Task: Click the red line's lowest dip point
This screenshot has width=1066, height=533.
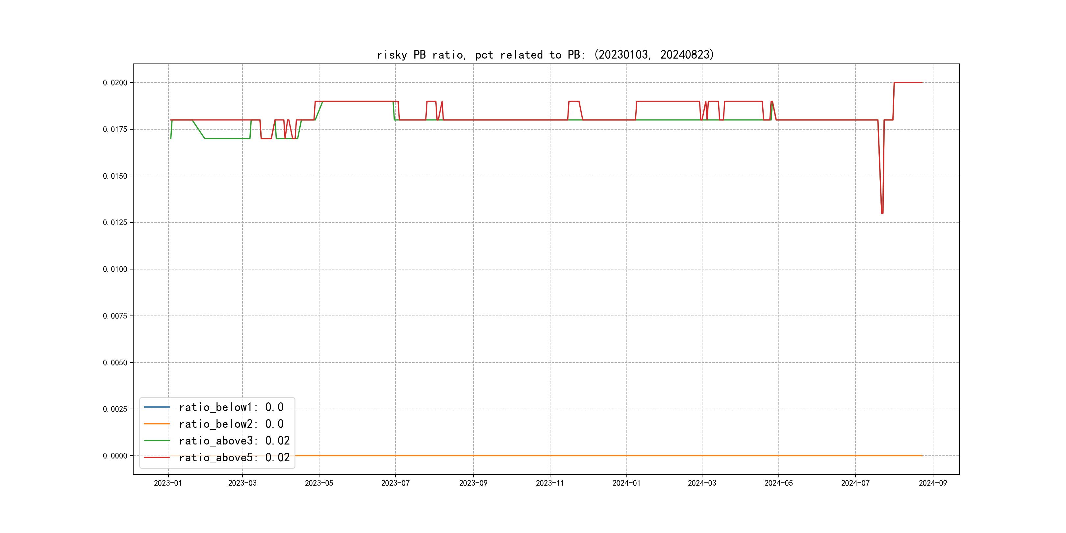Action: point(882,213)
